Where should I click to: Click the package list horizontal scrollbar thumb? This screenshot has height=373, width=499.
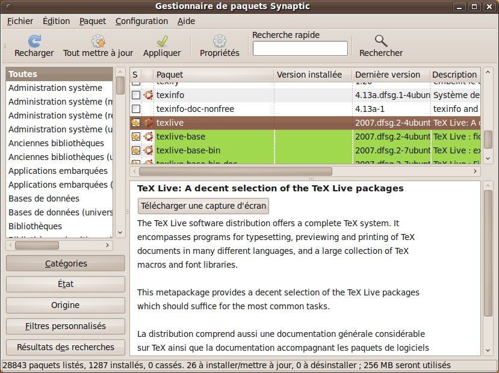click(x=235, y=171)
